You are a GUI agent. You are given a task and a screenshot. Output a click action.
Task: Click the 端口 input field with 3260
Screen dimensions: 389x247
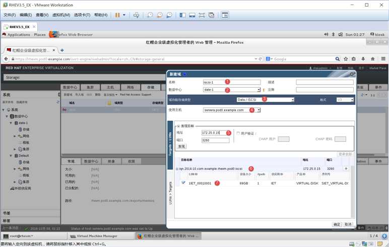pos(215,140)
